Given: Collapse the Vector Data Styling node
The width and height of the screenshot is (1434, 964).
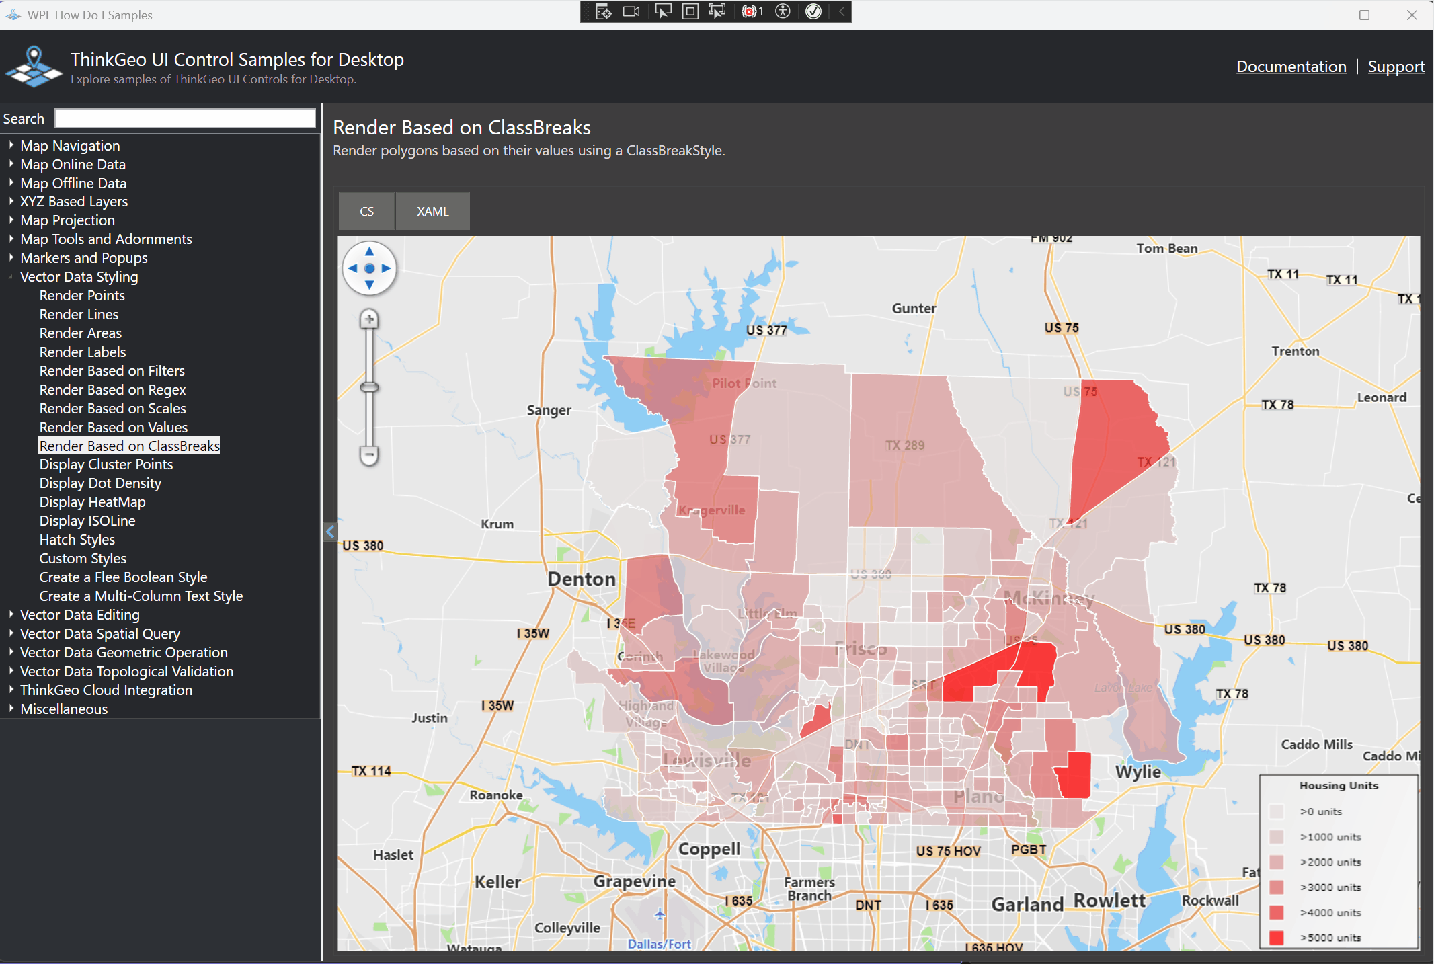Looking at the screenshot, I should [x=11, y=276].
